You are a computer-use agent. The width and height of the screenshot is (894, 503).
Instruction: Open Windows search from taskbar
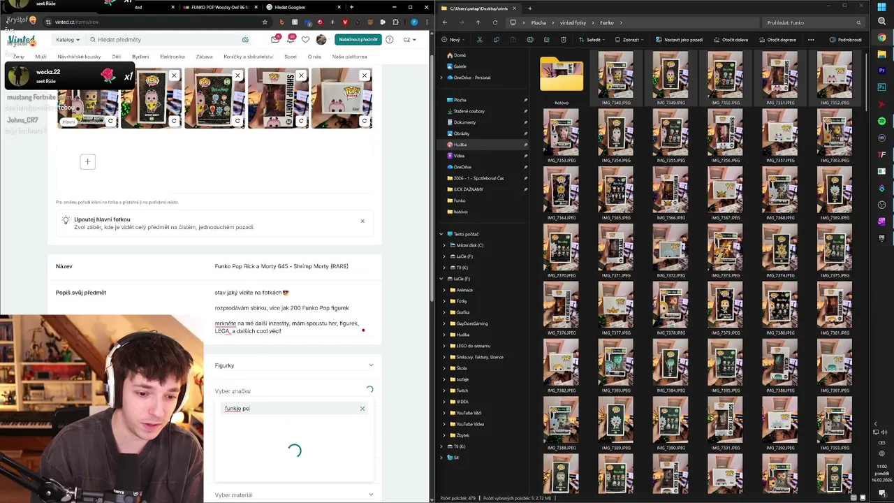coord(882,22)
